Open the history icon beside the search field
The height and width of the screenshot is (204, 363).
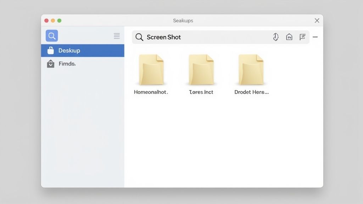click(x=276, y=37)
